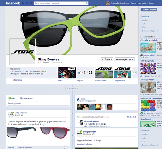This screenshot has height=149, width=162.
Task: Toggle the 'Ti piace' like button
Action: (x=107, y=59)
